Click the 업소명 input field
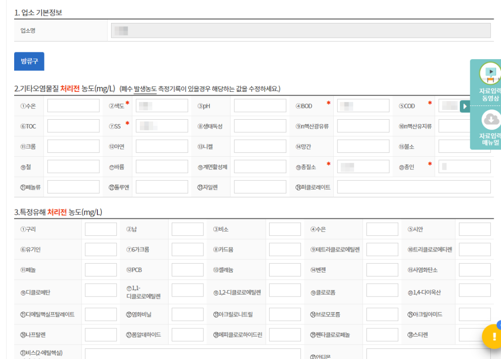The width and height of the screenshot is (501, 359). [301, 31]
